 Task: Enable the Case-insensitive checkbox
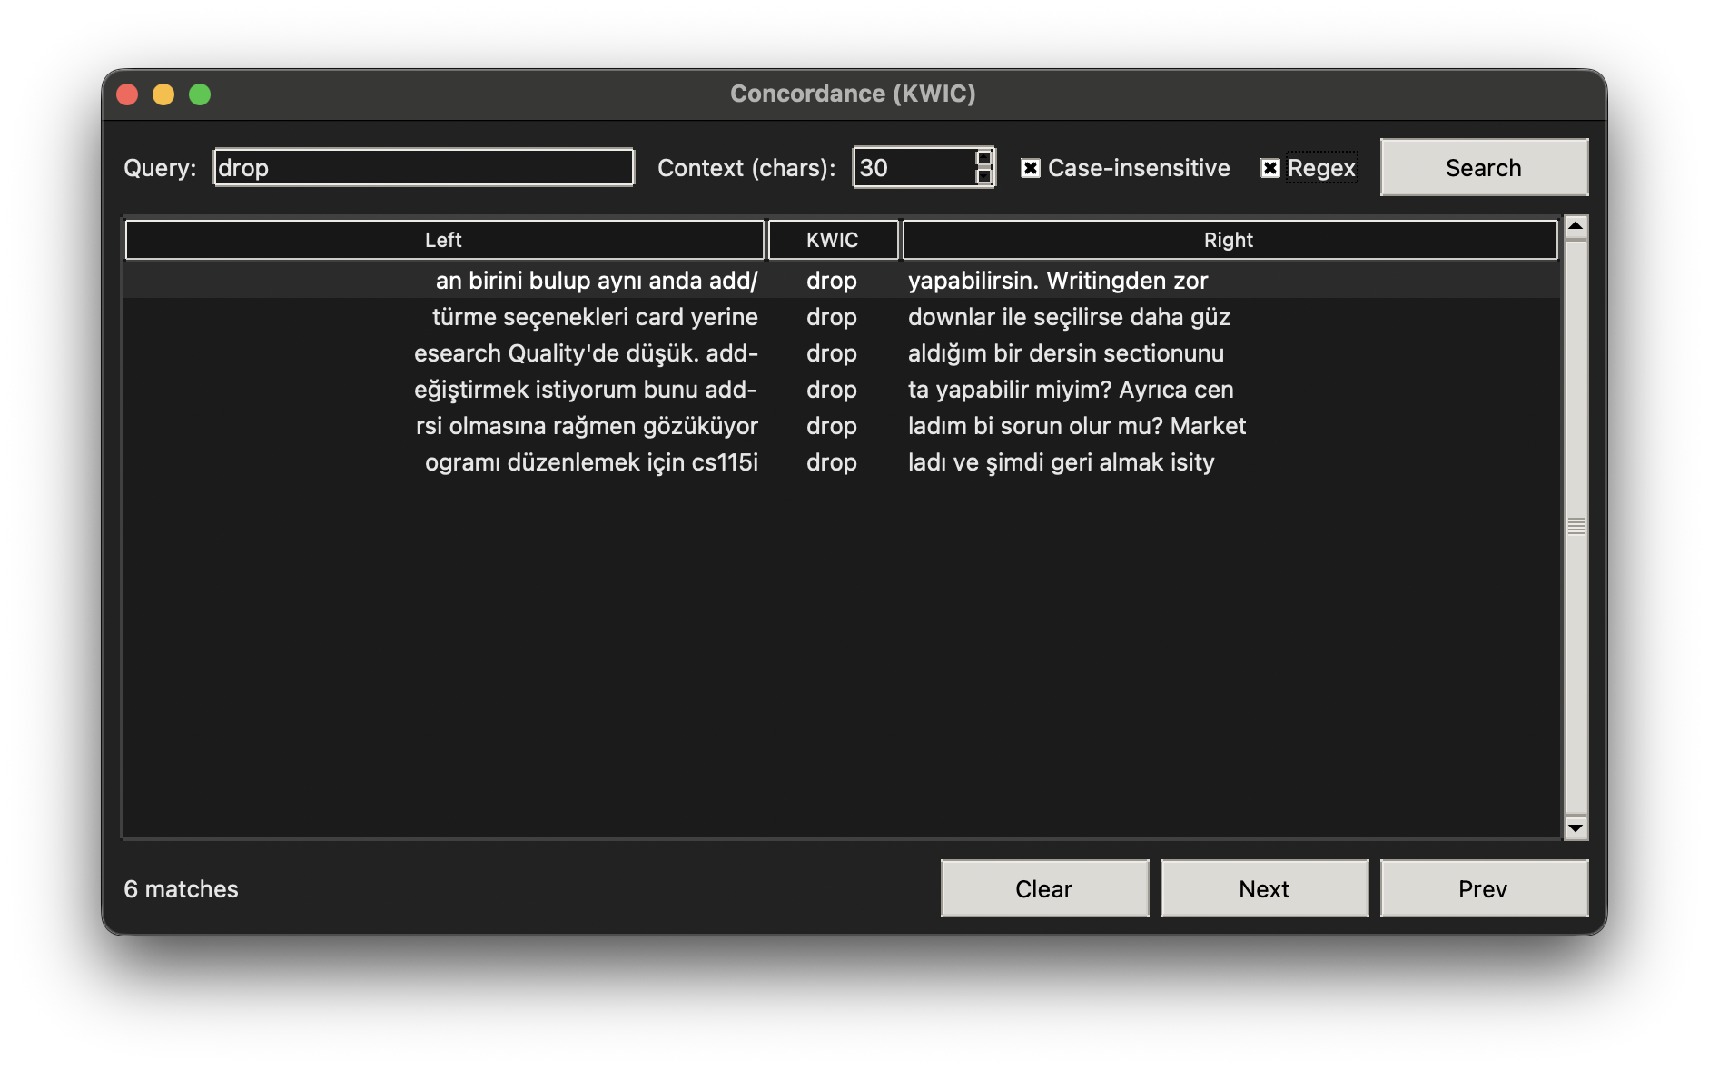tap(1030, 167)
